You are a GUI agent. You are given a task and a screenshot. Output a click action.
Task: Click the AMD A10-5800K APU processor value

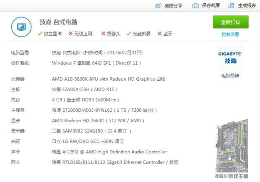click(x=109, y=79)
